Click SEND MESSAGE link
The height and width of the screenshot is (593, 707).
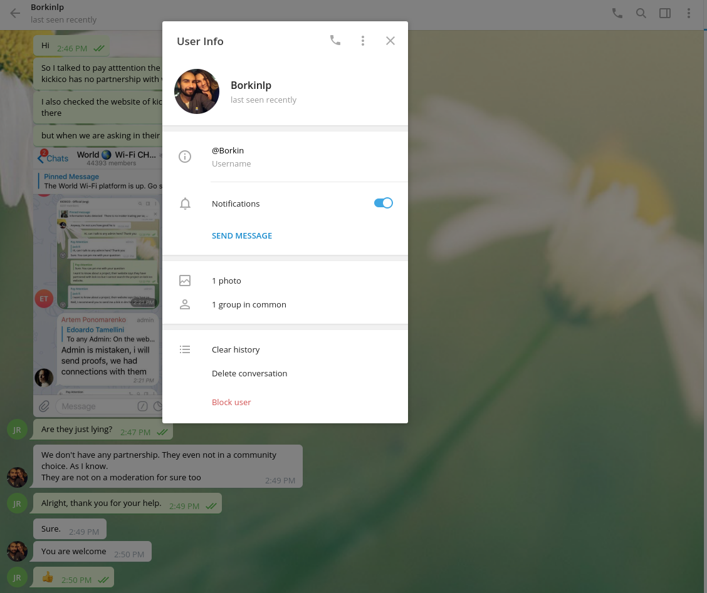(x=242, y=235)
